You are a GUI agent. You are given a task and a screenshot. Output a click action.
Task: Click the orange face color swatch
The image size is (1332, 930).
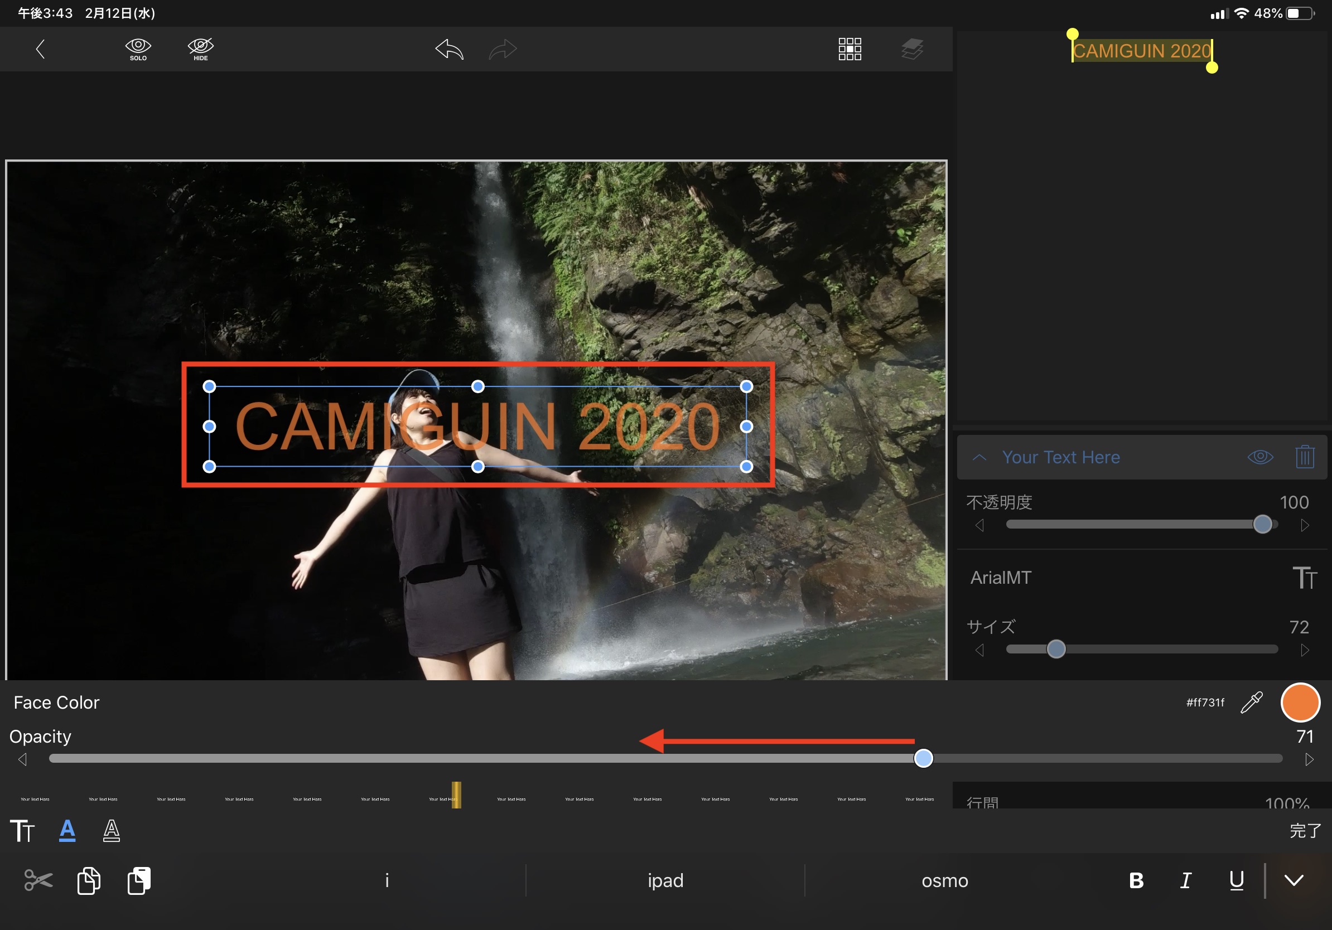click(x=1300, y=702)
